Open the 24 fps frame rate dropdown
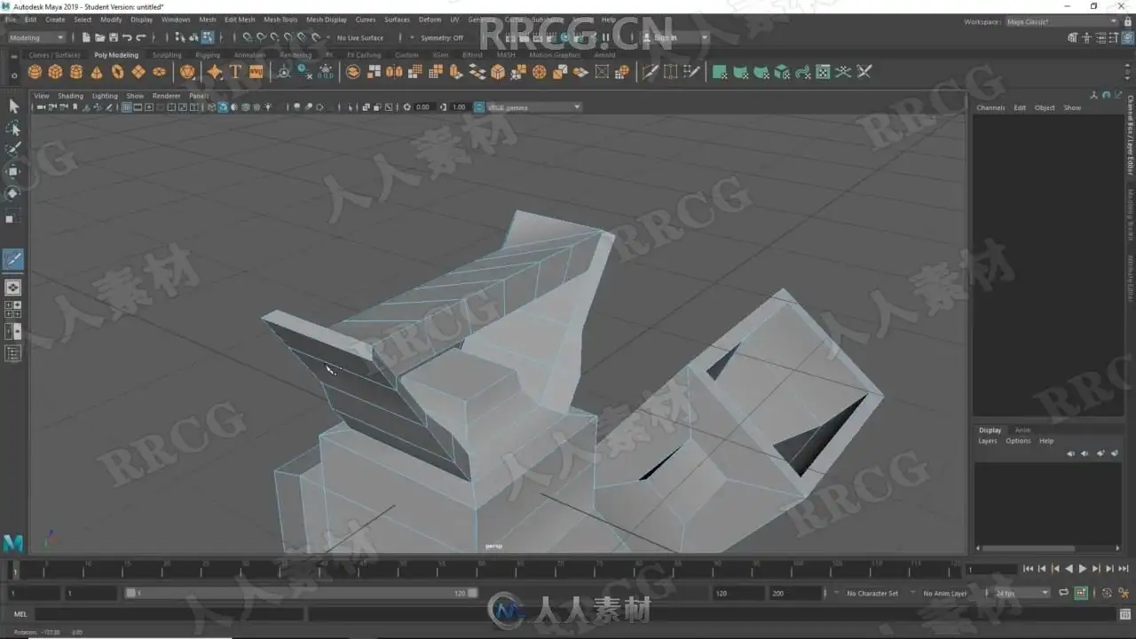Image resolution: width=1136 pixels, height=639 pixels. (x=1022, y=593)
